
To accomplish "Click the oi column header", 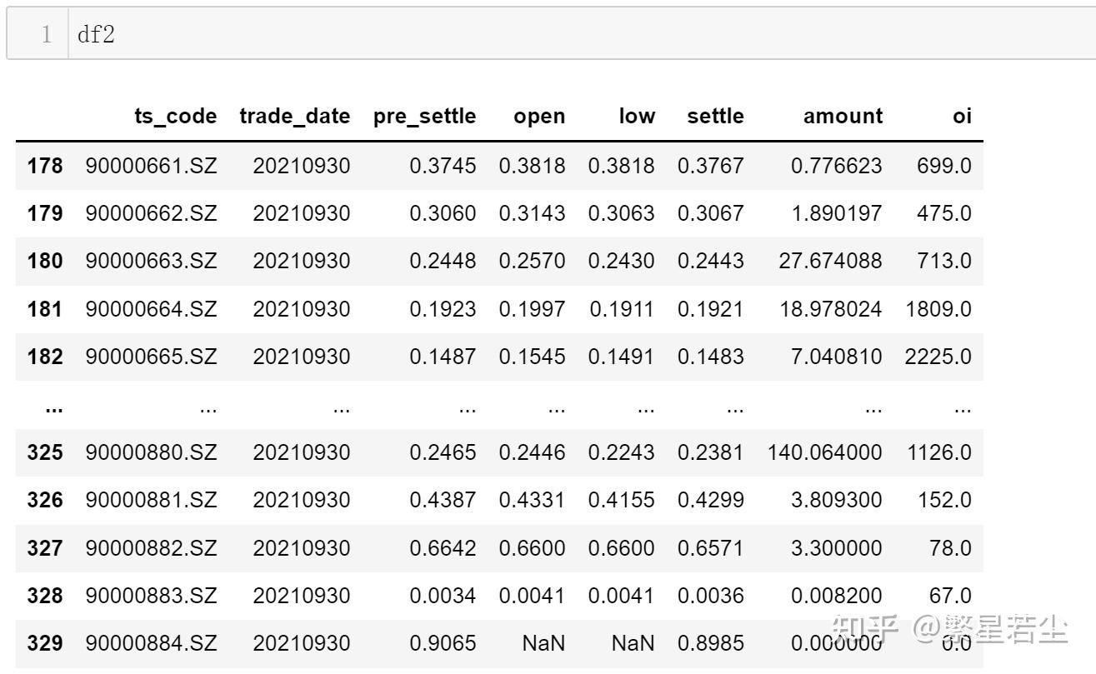I will point(960,116).
